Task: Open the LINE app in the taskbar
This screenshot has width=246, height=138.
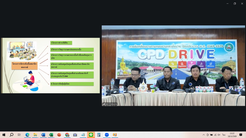Action: coord(91,135)
